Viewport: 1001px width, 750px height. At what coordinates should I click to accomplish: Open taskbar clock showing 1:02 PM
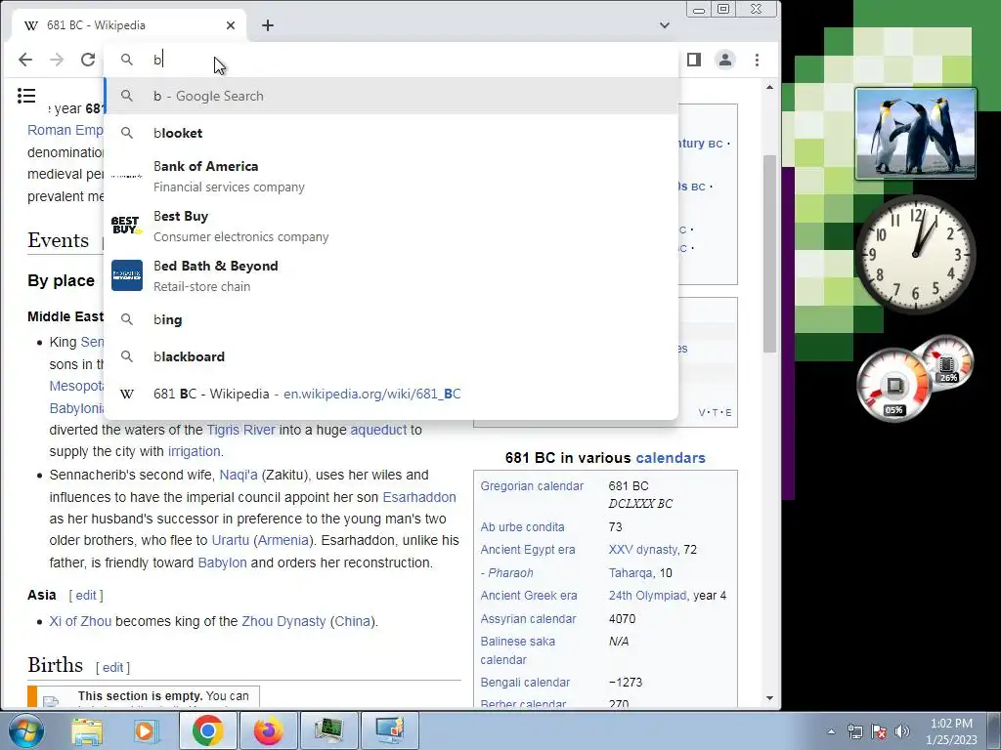tap(951, 731)
